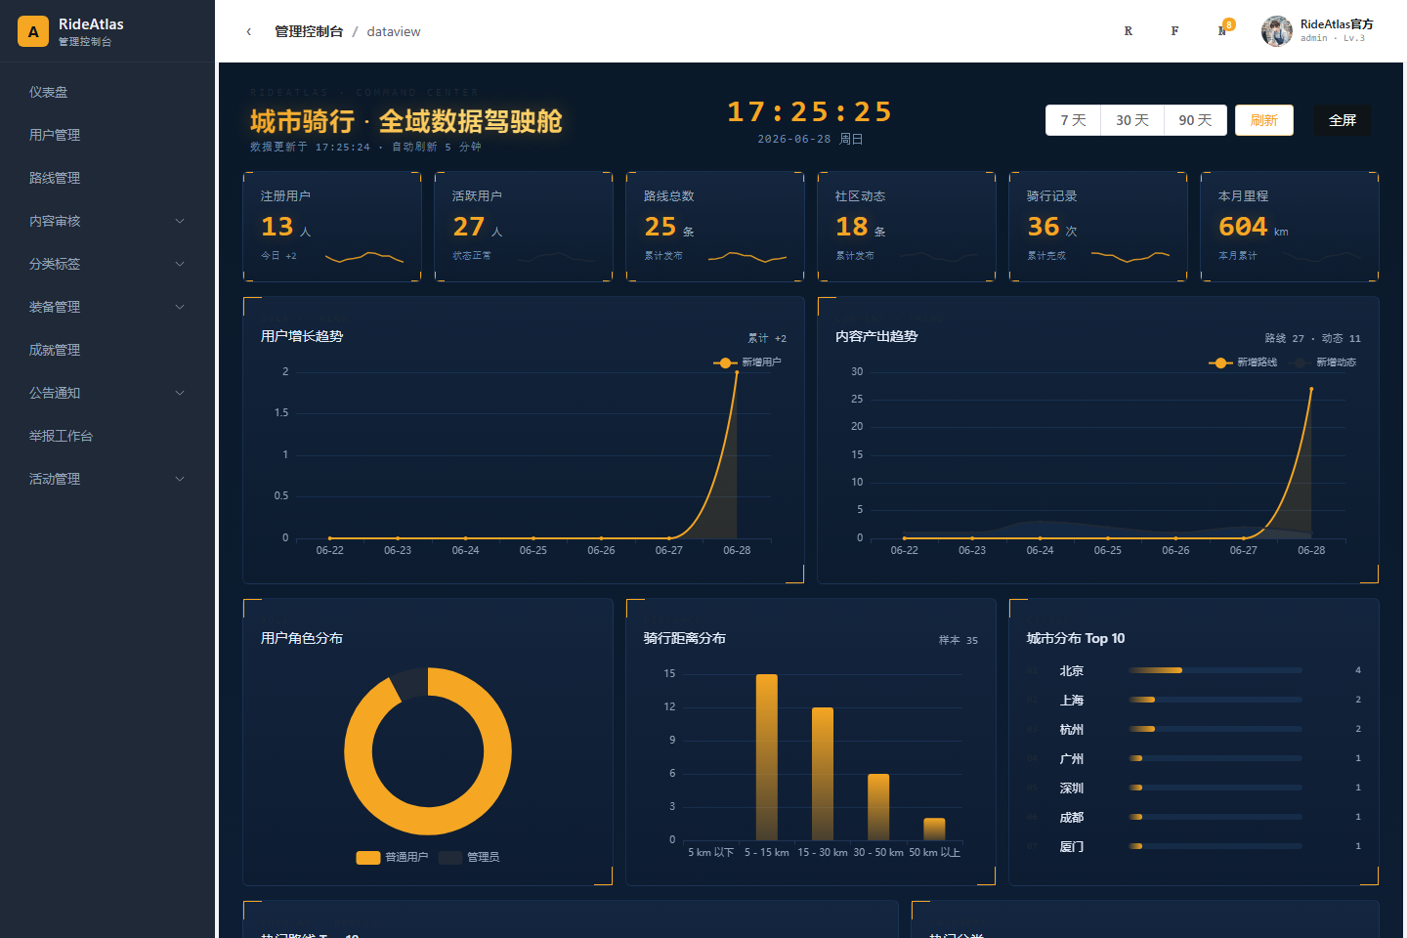The width and height of the screenshot is (1407, 938).
Task: Click the 06-28 data point on 用户增长趋势
Action: click(737, 372)
